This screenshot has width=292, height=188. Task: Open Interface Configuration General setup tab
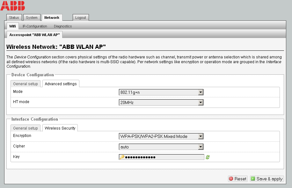click(25, 128)
